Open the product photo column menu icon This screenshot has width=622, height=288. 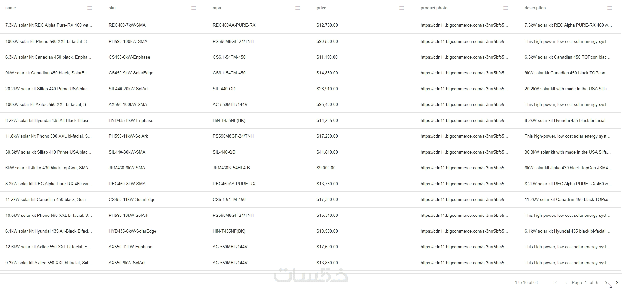point(506,8)
